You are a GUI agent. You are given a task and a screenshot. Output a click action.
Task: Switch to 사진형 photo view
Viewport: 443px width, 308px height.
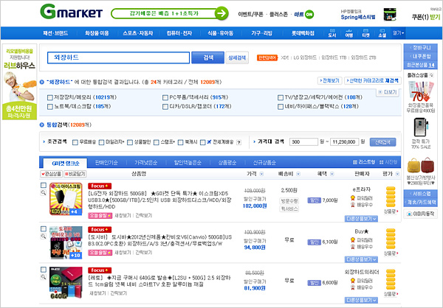coord(388,162)
